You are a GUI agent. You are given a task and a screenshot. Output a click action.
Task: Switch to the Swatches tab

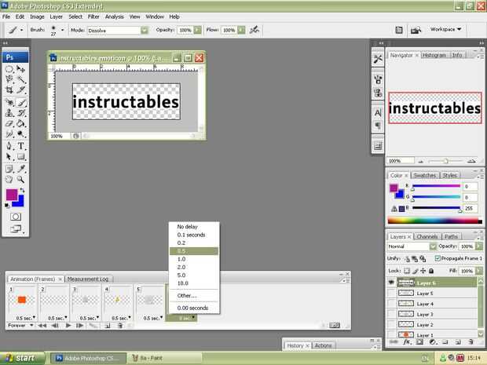pyautogui.click(x=425, y=175)
